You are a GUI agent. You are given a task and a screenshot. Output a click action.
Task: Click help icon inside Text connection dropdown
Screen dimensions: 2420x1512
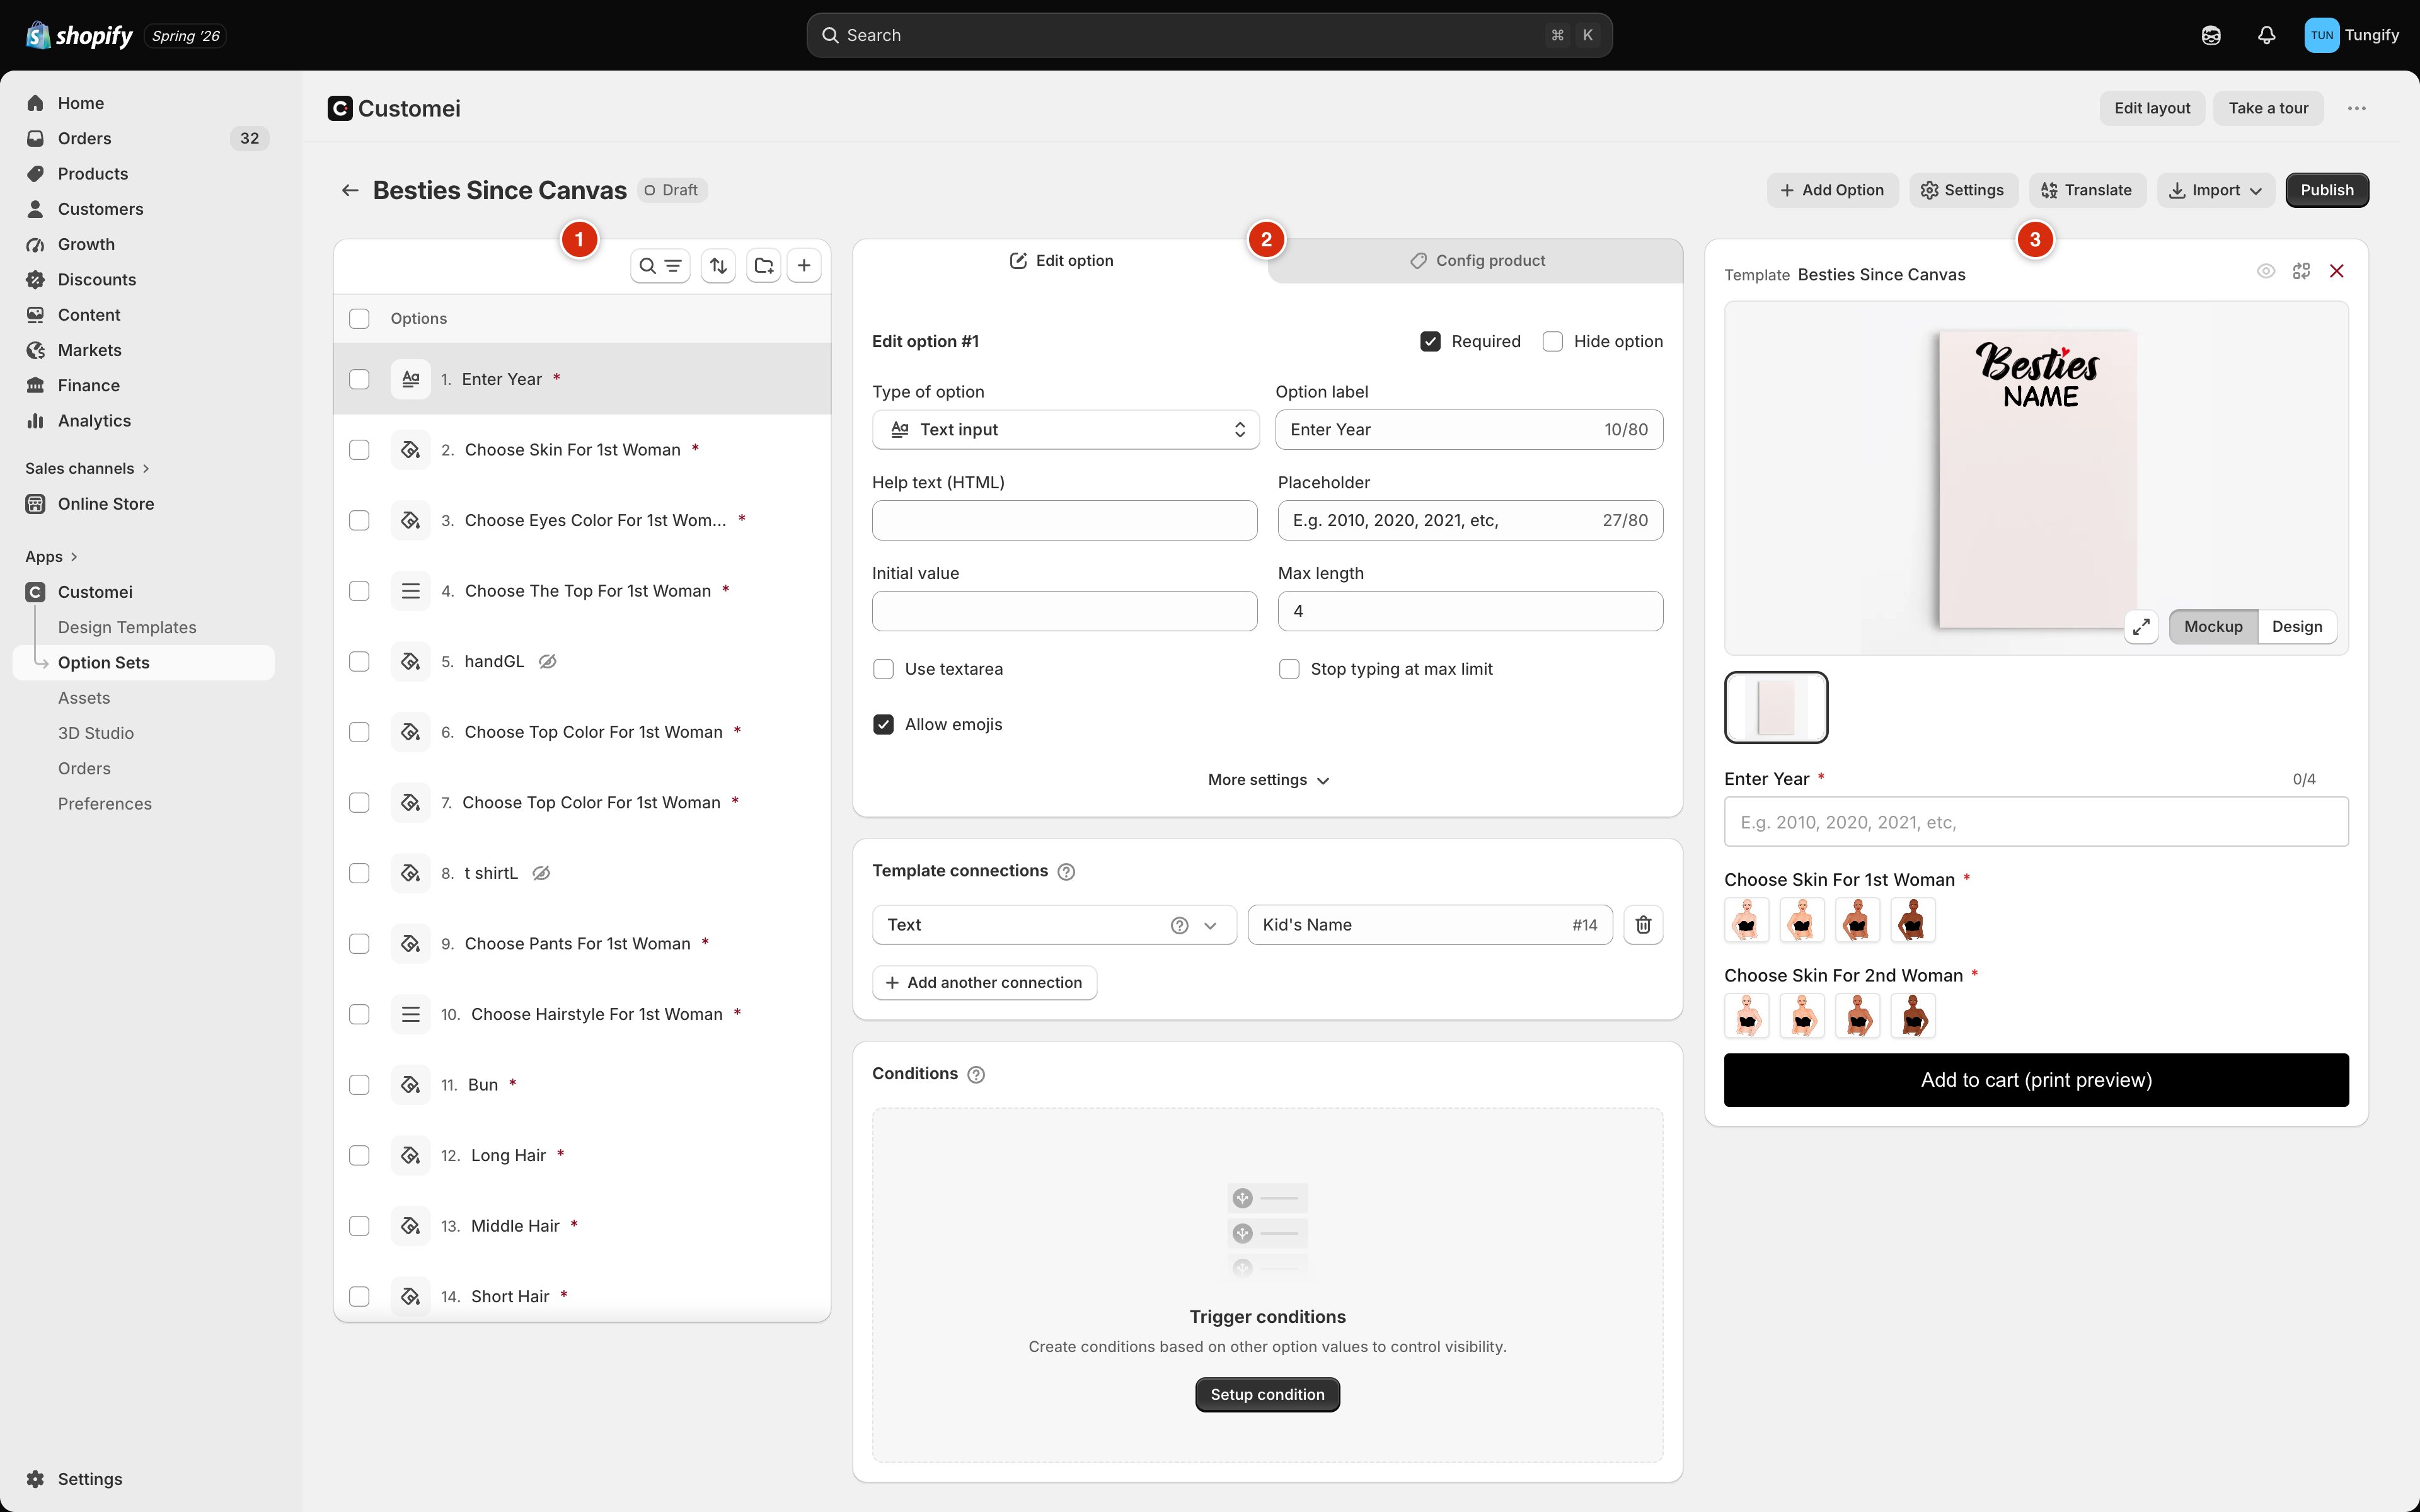(x=1179, y=925)
